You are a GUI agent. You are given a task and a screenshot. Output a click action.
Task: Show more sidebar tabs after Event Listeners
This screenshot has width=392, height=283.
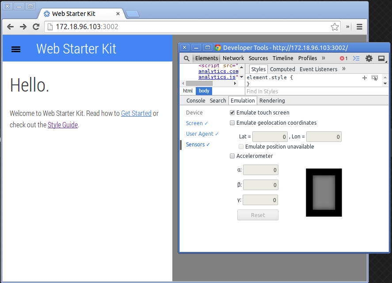[344, 69]
